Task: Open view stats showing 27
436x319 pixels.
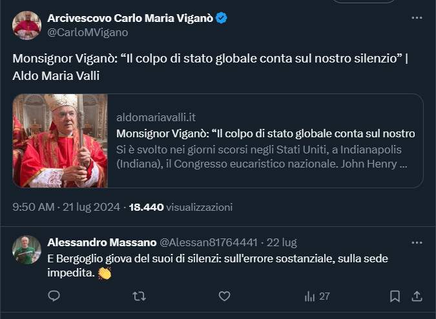Action: [317, 296]
